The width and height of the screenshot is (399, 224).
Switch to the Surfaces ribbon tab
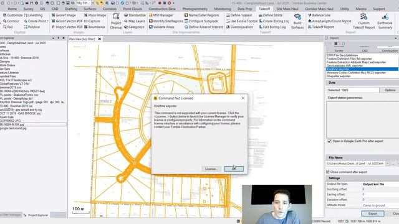[90, 9]
